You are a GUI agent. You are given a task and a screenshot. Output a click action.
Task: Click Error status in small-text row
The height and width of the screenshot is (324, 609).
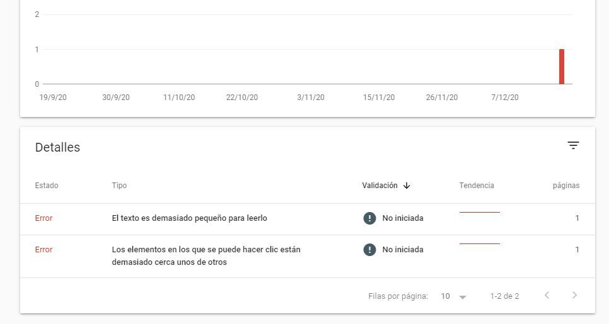point(43,218)
